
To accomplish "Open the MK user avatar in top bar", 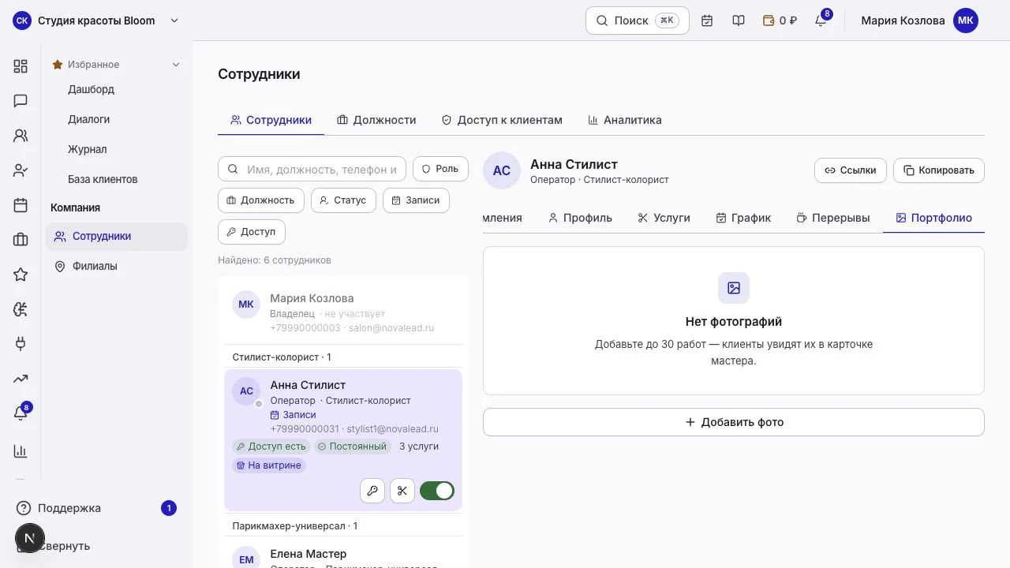I will 966,21.
